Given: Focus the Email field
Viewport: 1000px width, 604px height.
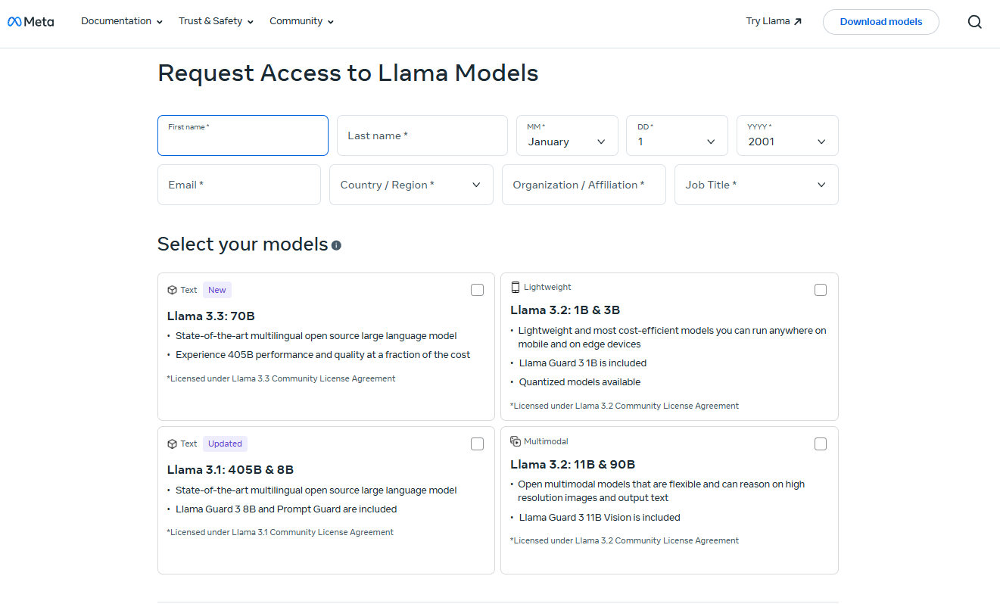Looking at the screenshot, I should point(239,185).
